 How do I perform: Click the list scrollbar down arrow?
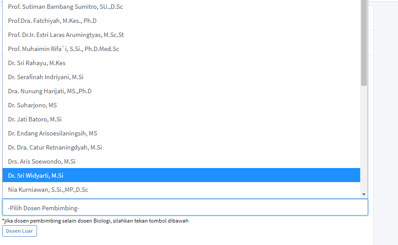[364, 194]
